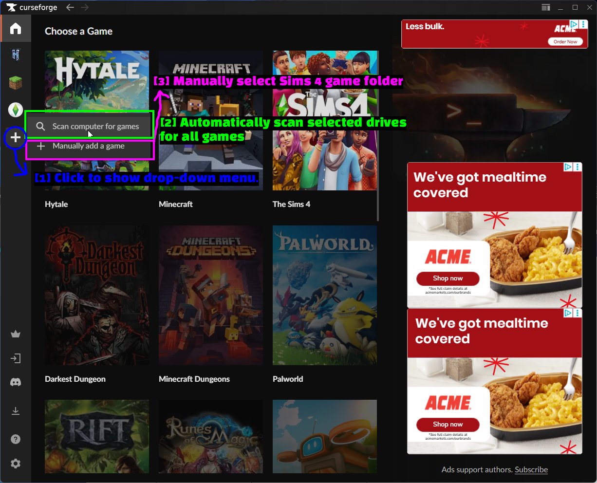
Task: Click Shop now in upper ACME ad
Action: [448, 279]
